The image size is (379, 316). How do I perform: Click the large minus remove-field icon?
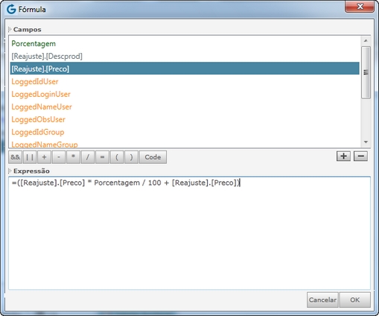(x=360, y=156)
